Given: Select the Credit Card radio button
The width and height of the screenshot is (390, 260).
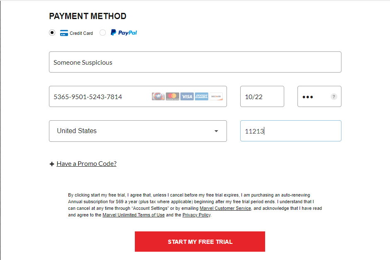Looking at the screenshot, I should [52, 33].
